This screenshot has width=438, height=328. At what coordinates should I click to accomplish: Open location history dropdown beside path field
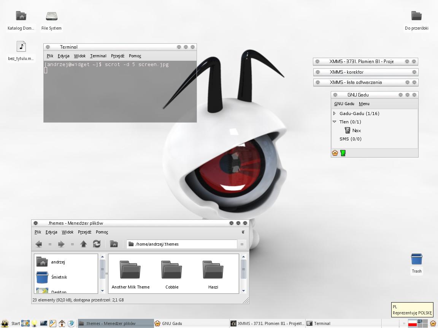242,244
